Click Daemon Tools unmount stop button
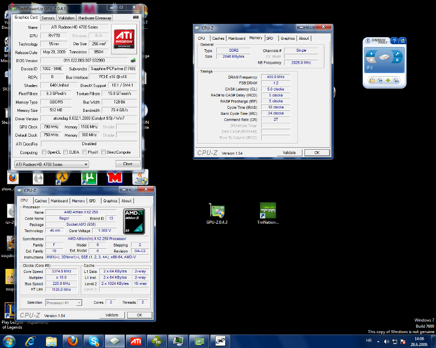The width and height of the screenshot is (436, 348). pos(371,60)
